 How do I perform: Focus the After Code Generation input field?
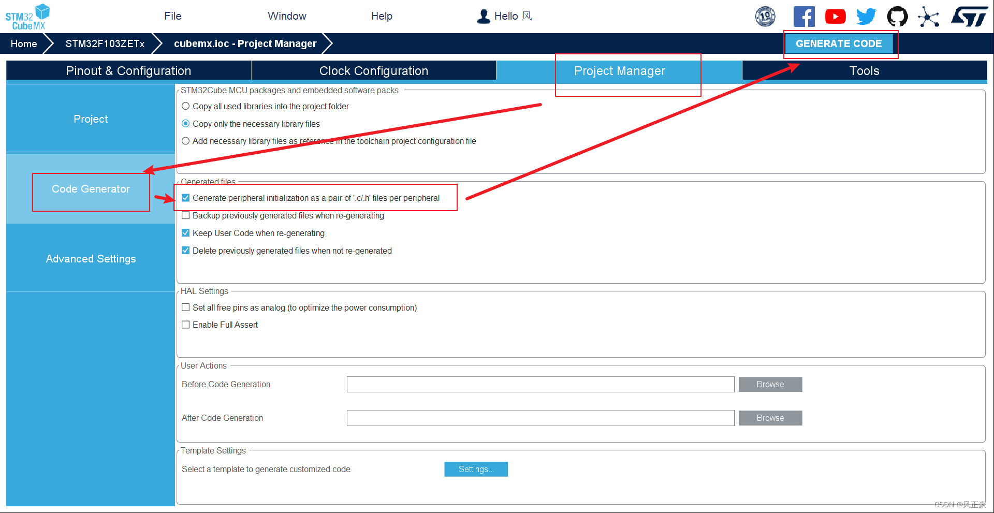[540, 418]
